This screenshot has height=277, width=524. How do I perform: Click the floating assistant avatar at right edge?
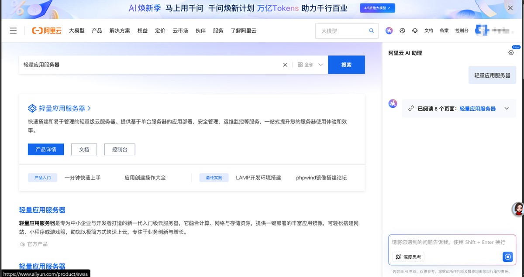point(518,209)
